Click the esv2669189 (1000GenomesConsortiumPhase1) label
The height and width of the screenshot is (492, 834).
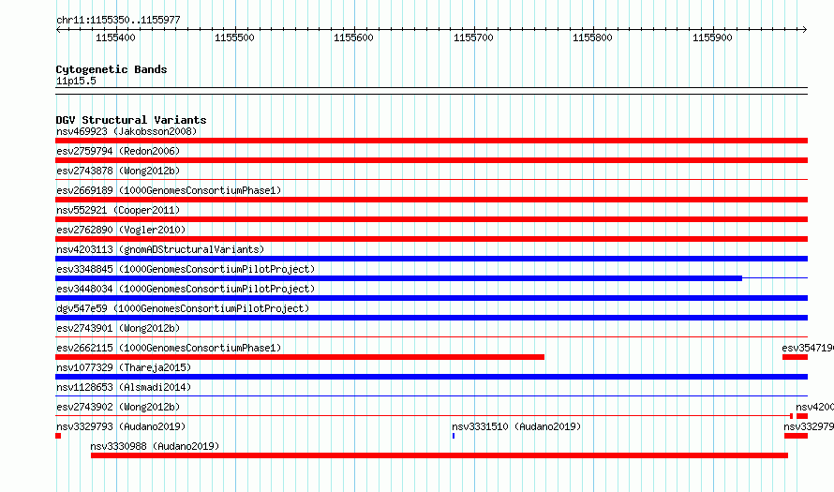(x=169, y=190)
